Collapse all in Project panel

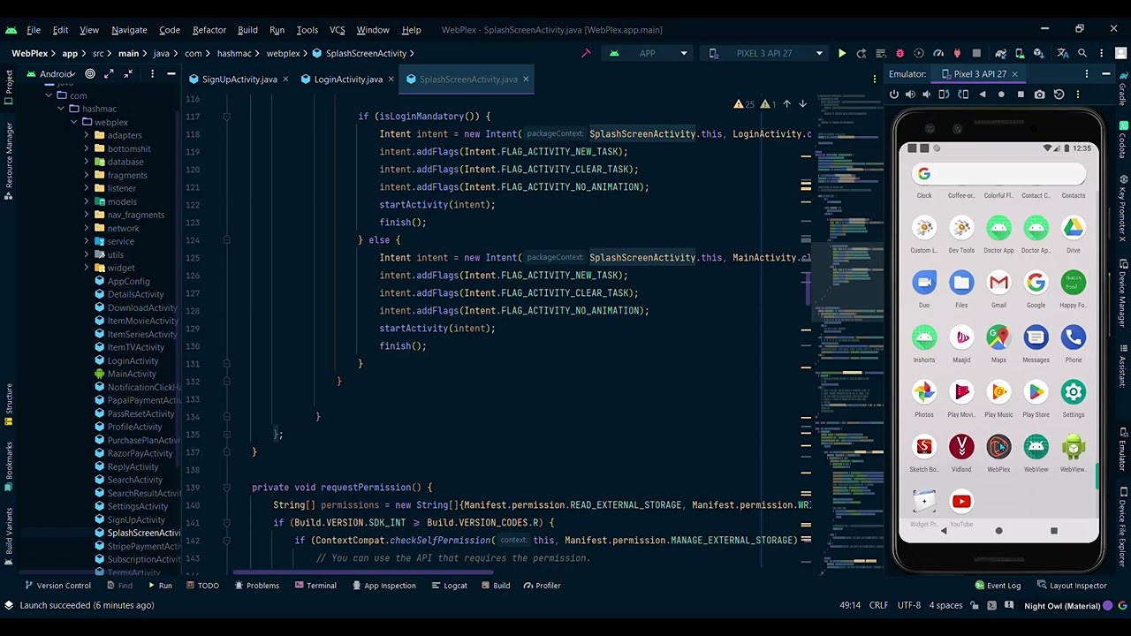129,74
